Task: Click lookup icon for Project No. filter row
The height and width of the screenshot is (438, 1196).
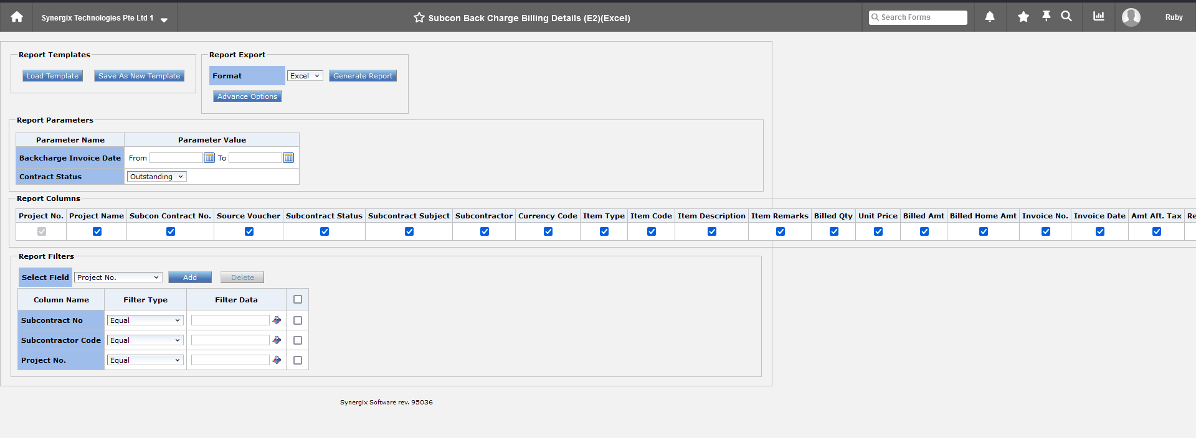Action: [x=277, y=360]
